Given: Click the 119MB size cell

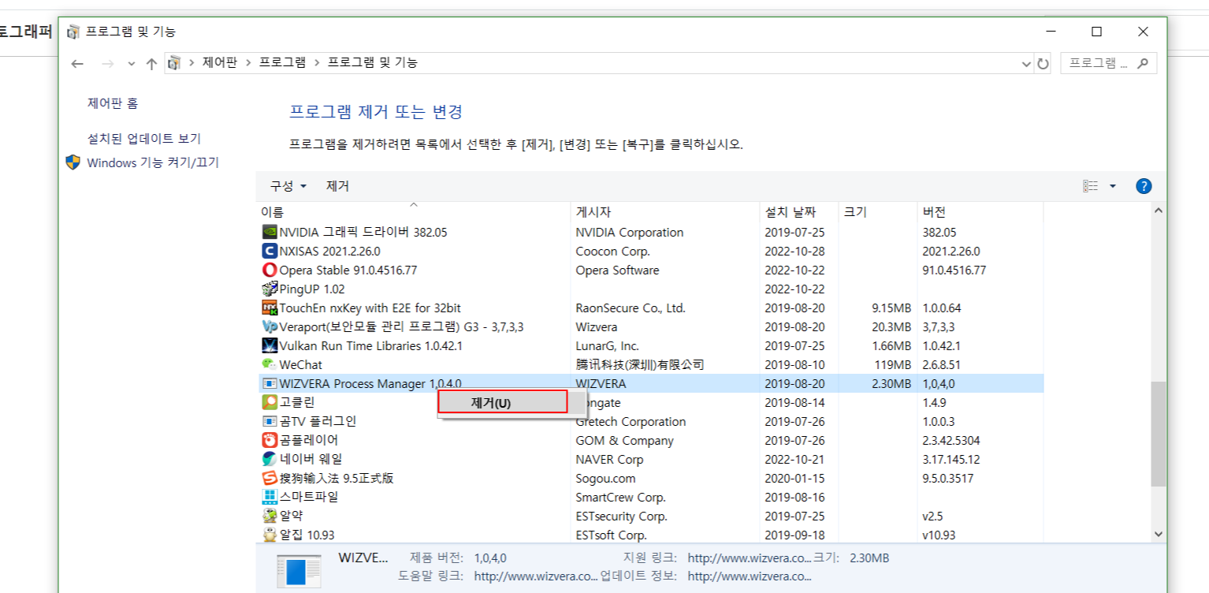Looking at the screenshot, I should tap(892, 365).
